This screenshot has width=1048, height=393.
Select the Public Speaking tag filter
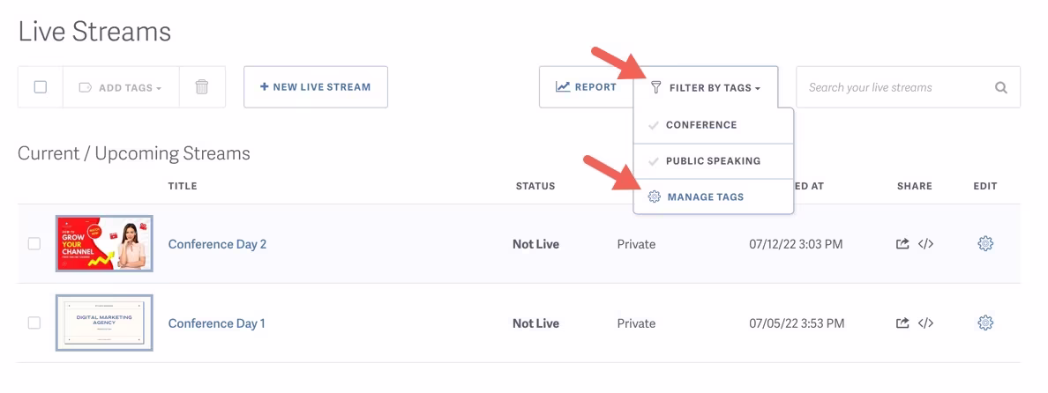pyautogui.click(x=713, y=161)
